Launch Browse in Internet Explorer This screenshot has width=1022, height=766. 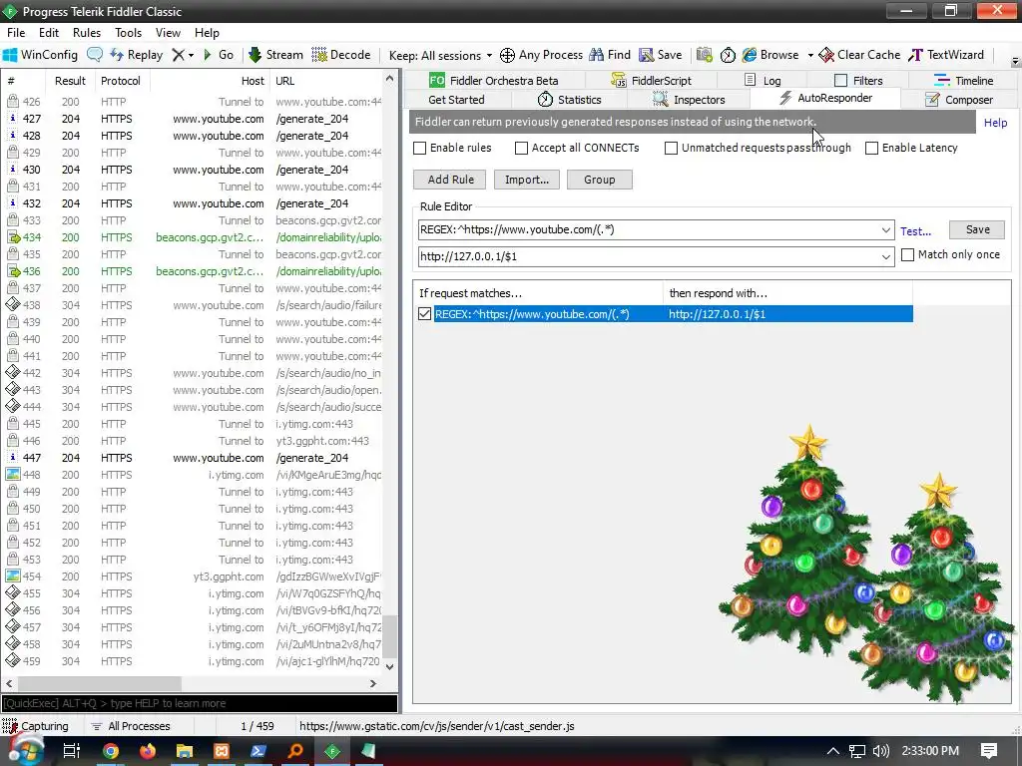point(770,55)
